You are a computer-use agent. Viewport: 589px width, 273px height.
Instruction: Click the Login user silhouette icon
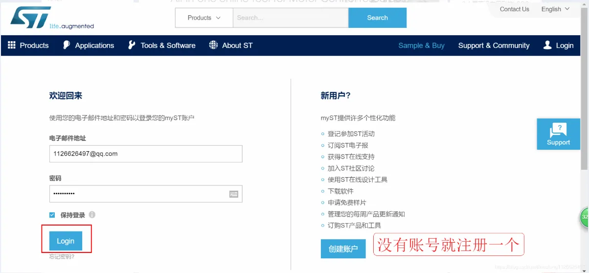(547, 45)
